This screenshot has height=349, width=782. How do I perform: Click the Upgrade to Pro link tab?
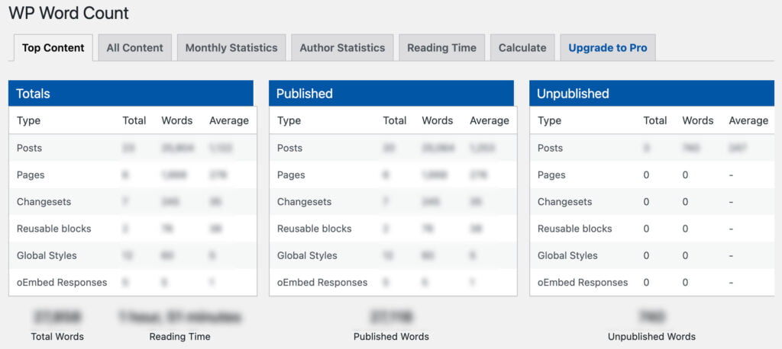607,48
